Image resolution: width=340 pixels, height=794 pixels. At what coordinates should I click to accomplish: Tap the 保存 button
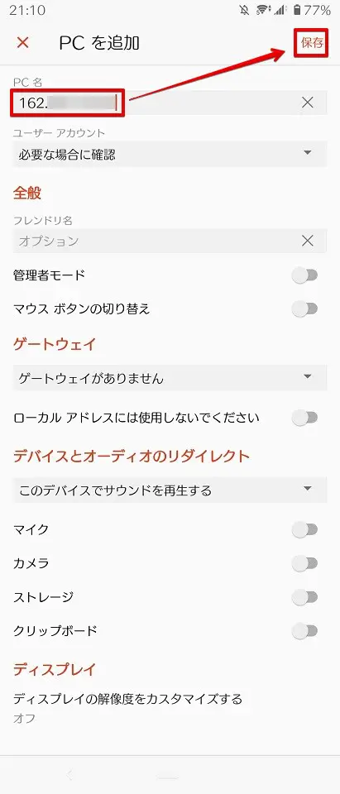312,42
